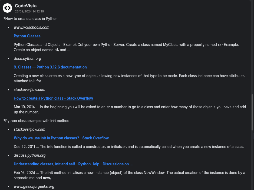Open "How to create a Python class" link
Viewport: 254px width, 190px height.
(x=53, y=98)
